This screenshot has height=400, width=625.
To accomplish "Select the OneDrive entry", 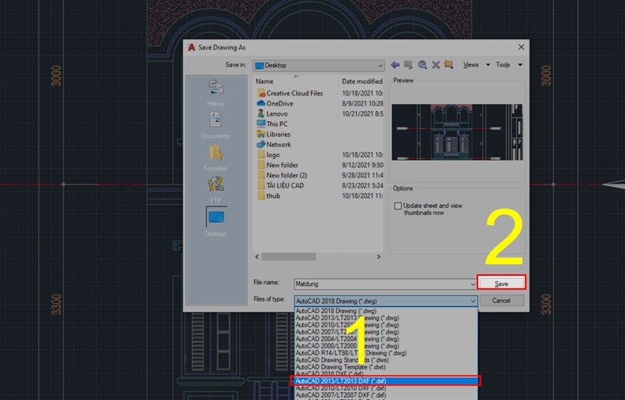I will [x=276, y=104].
